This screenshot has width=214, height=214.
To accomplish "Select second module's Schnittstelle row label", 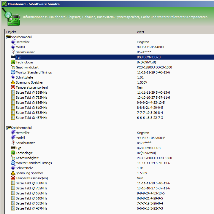I will (x=24, y=168).
